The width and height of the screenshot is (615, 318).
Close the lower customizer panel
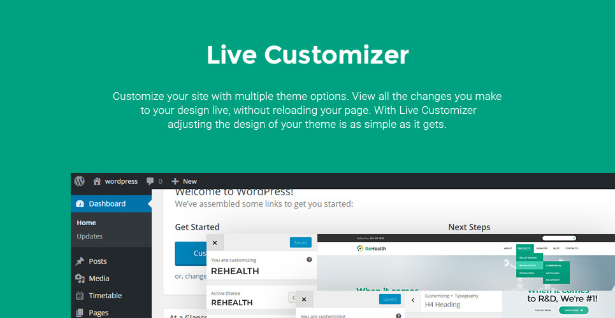click(304, 300)
